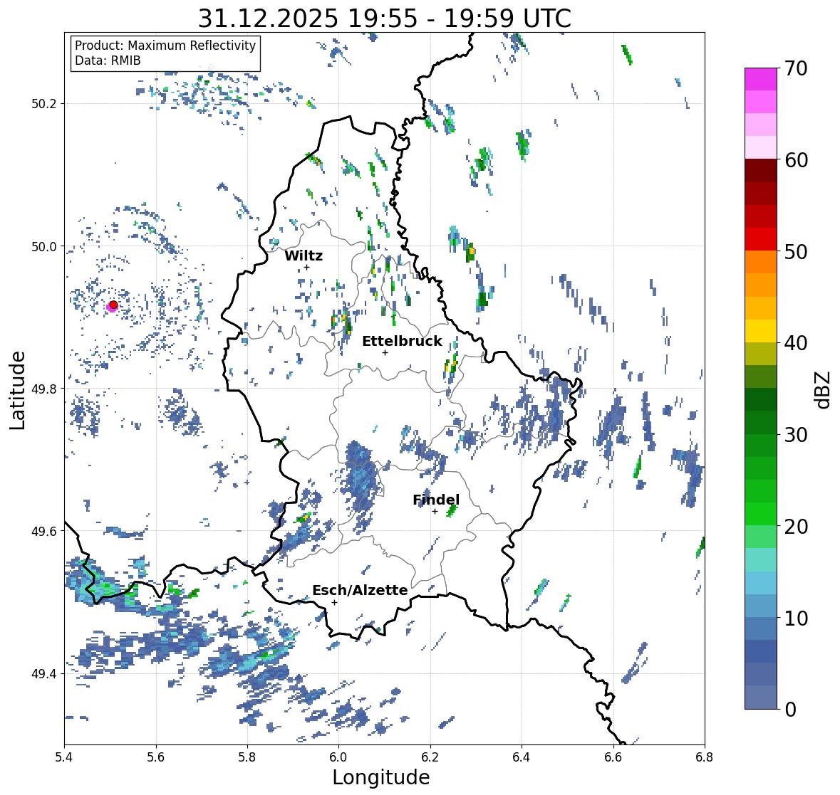Click the longitude tick 6.8
This screenshot has width=840, height=795.
click(x=705, y=757)
